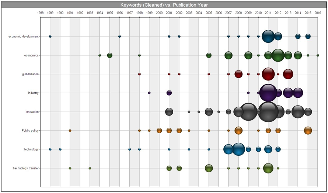Screen dimensions: 328x193
Task: Click the purple industry bubble at 2001
Action: pos(169,93)
